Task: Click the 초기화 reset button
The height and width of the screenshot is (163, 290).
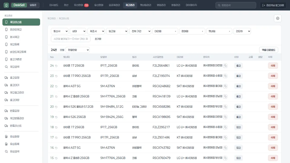Action: tap(98, 39)
